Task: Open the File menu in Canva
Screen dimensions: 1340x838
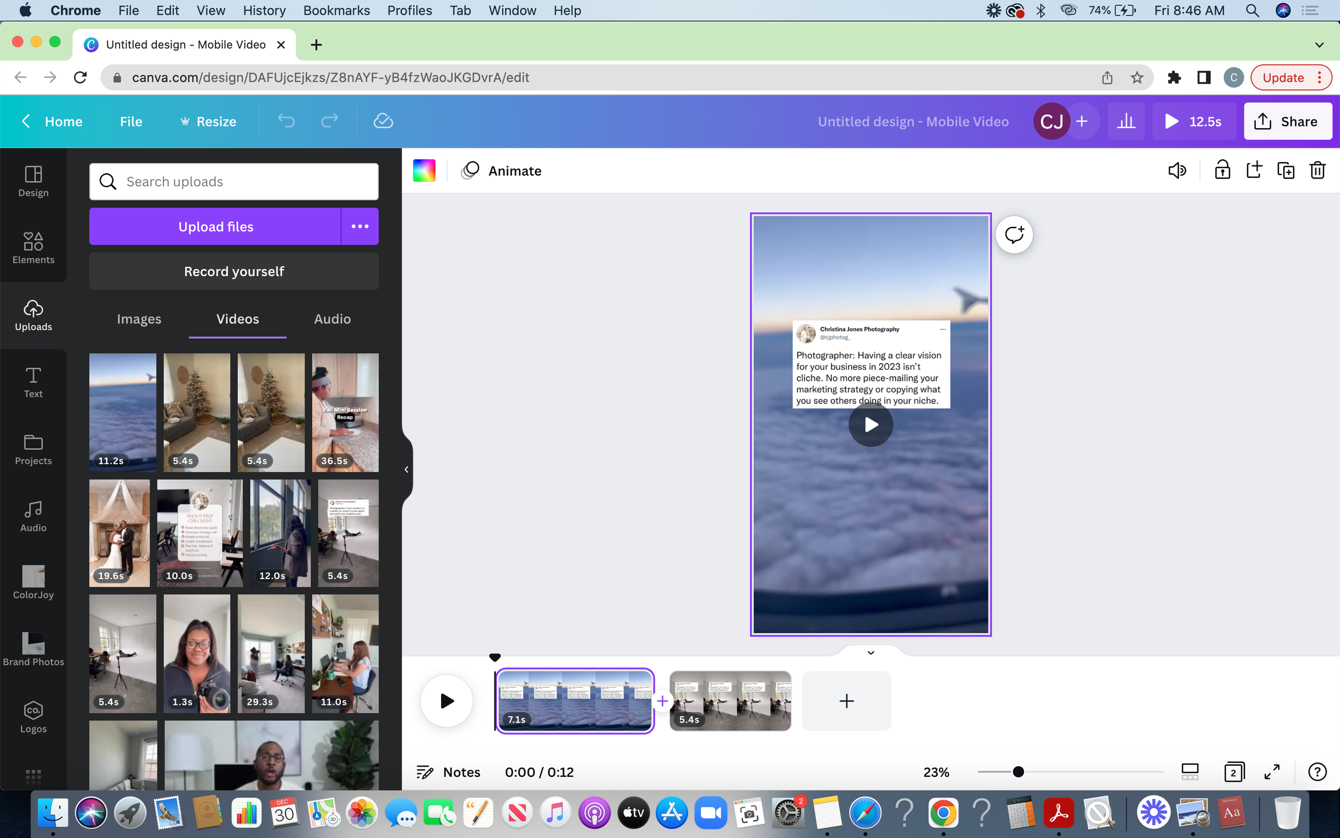Action: tap(131, 121)
